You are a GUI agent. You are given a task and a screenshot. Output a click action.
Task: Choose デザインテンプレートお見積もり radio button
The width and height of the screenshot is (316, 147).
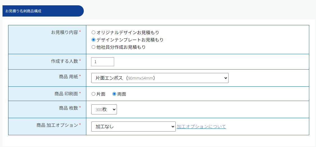click(x=94, y=40)
